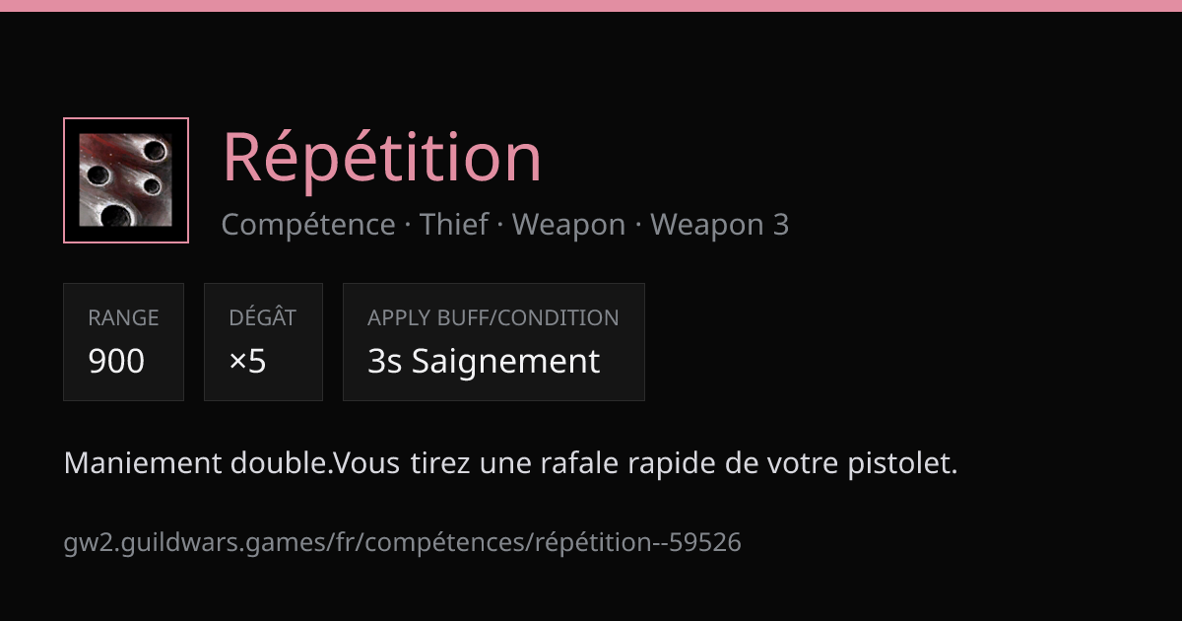Image resolution: width=1182 pixels, height=621 pixels.
Task: Click the APPLY BUFF/CONDITION label
Action: pos(493,317)
